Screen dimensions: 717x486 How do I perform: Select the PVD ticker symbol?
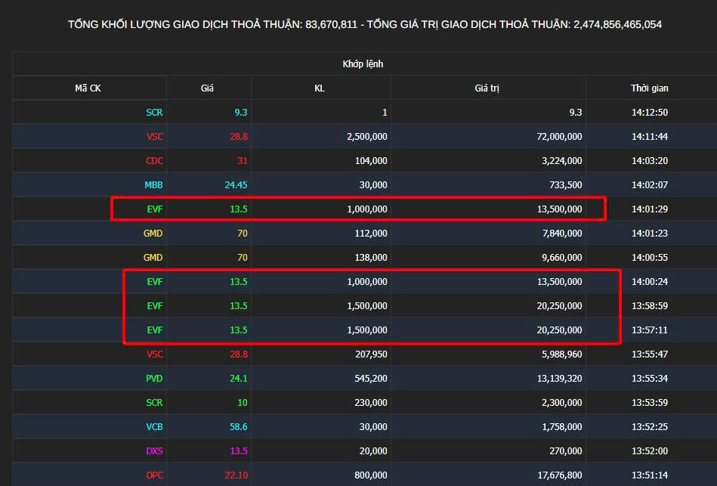pyautogui.click(x=154, y=379)
